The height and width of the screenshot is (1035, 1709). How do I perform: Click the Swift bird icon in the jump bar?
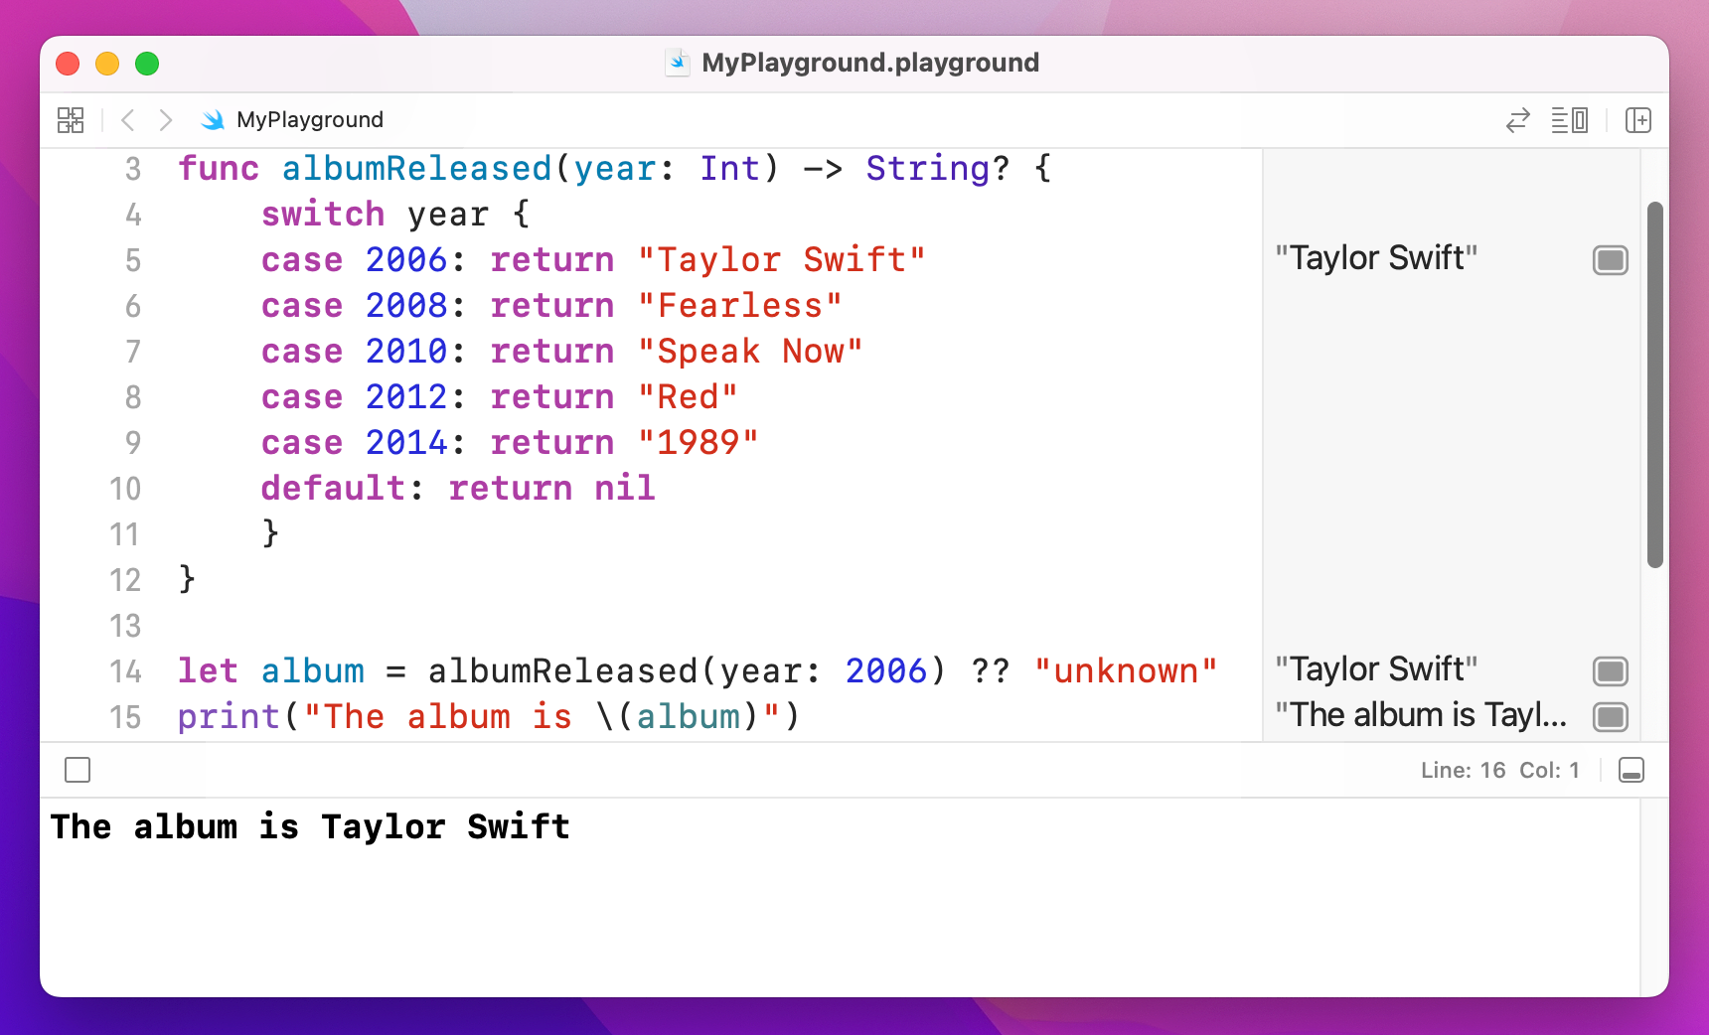click(213, 120)
